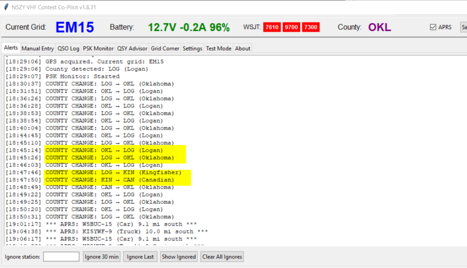Open the Settings tab
Image resolution: width=467 pixels, height=268 pixels.
click(192, 48)
